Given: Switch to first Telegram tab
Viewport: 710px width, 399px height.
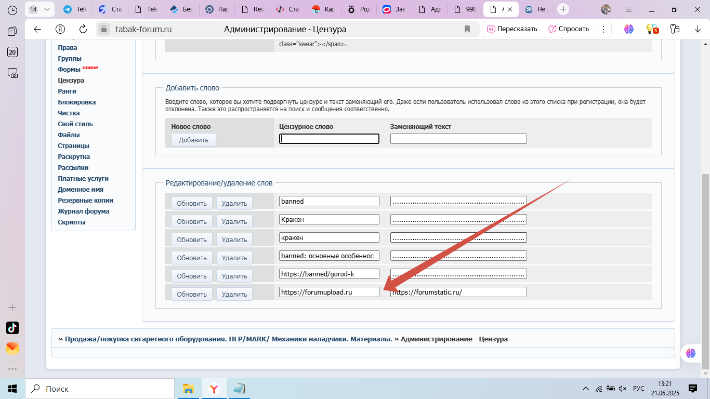Looking at the screenshot, I should (x=75, y=9).
